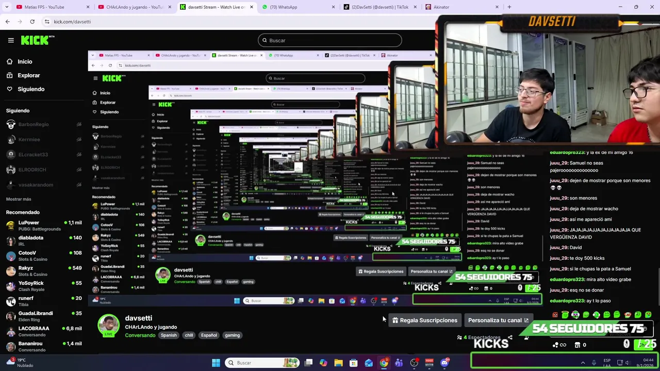
Task: Open Task View on the taskbar
Action: [x=308, y=363]
